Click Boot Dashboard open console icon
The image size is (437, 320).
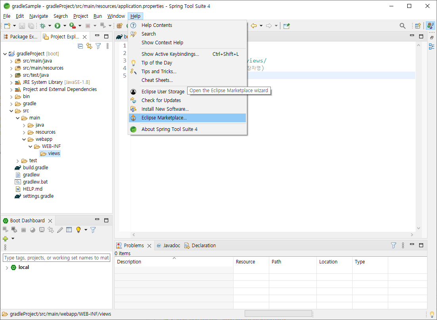pyautogui.click(x=42, y=230)
